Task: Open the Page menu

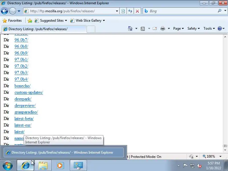Action: coord(178,28)
